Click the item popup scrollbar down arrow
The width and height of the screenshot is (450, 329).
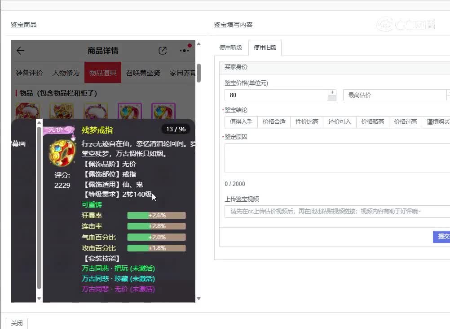point(40,299)
